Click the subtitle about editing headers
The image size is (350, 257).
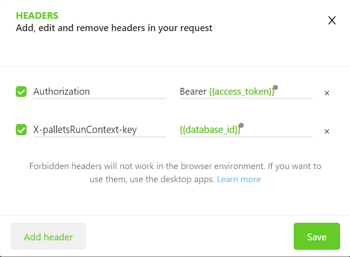point(114,28)
